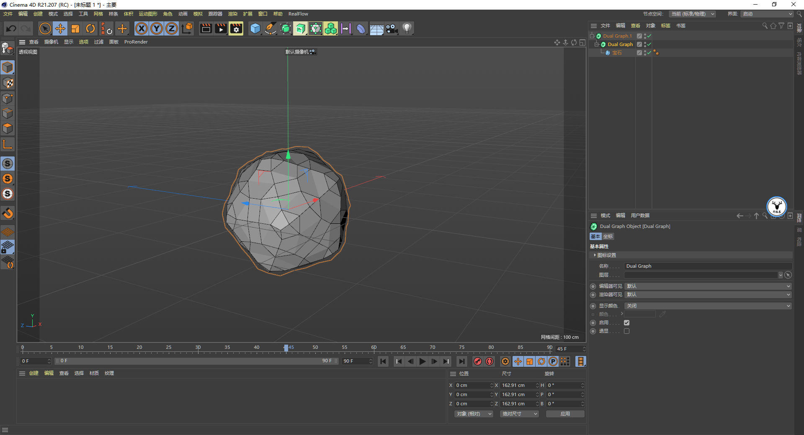Screen dimensions: 804x435
Task: Add floor environment grid icon
Action: pyautogui.click(x=376, y=28)
